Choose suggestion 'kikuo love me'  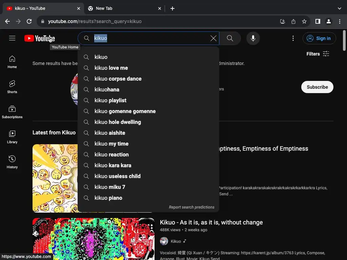pyautogui.click(x=148, y=68)
